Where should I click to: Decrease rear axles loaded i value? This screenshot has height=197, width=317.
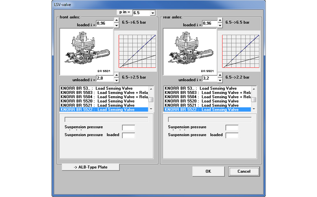click(x=220, y=25)
